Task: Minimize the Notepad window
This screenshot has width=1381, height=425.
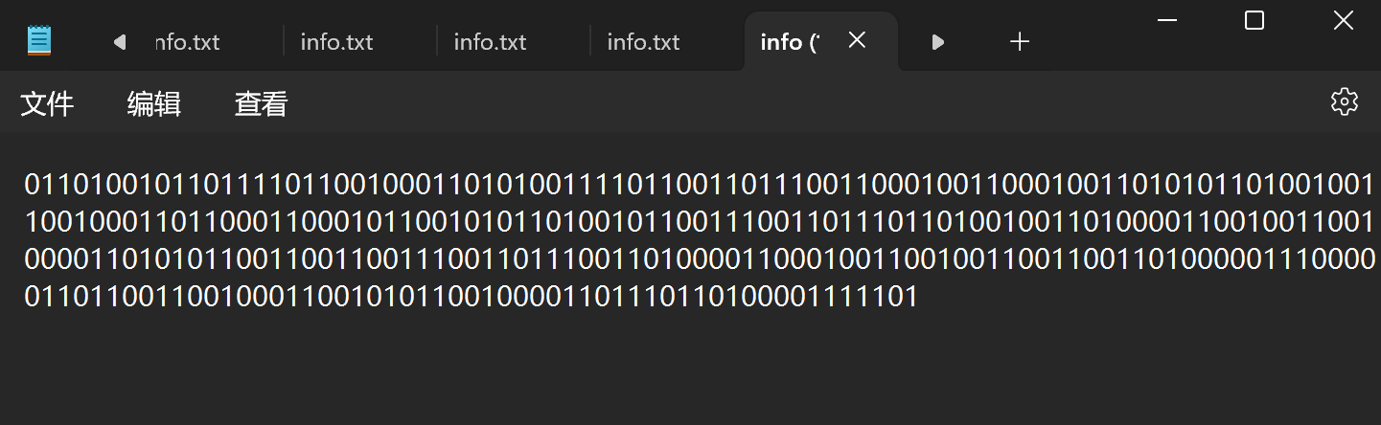Action: click(x=1166, y=21)
